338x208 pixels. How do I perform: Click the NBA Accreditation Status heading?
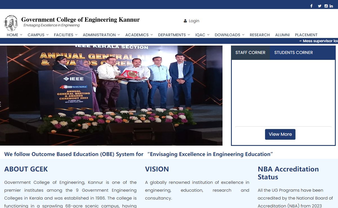tap(288, 173)
